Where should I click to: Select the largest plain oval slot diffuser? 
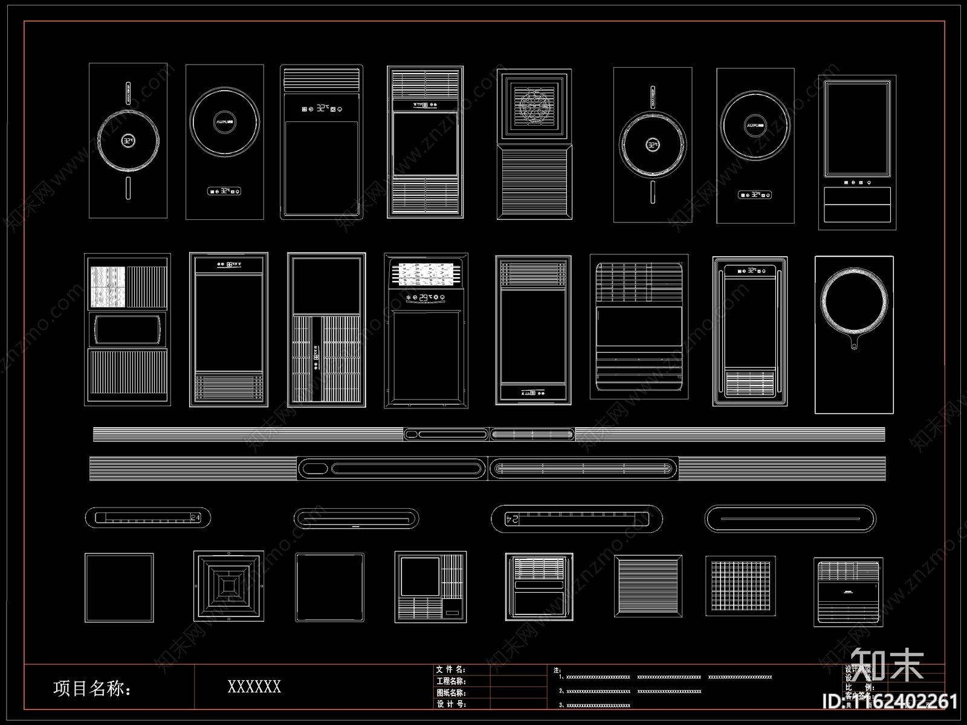click(x=790, y=518)
